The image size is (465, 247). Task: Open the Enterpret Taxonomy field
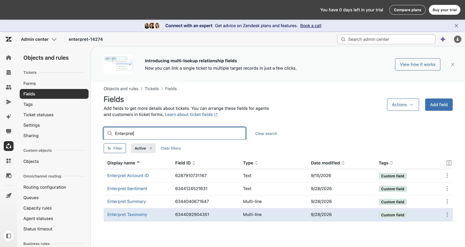coord(127,214)
